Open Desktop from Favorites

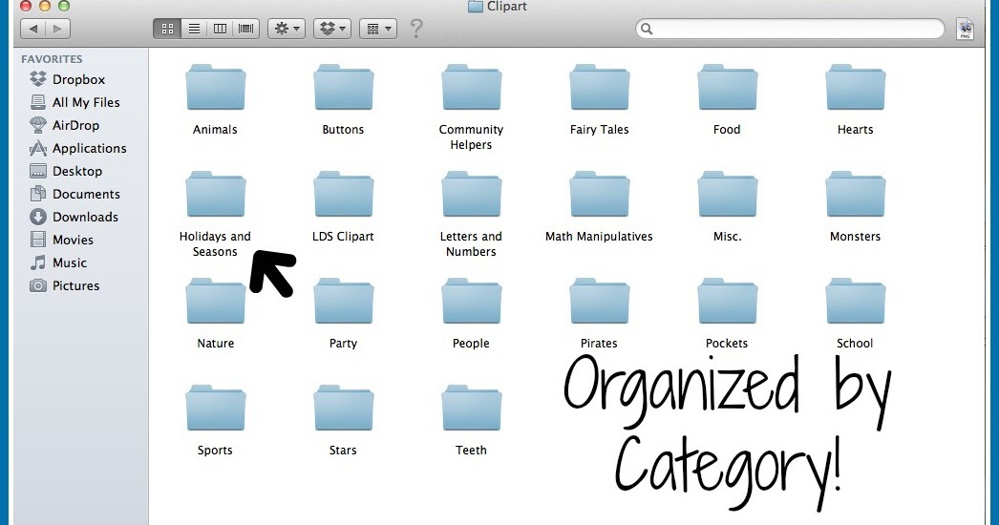(x=66, y=171)
